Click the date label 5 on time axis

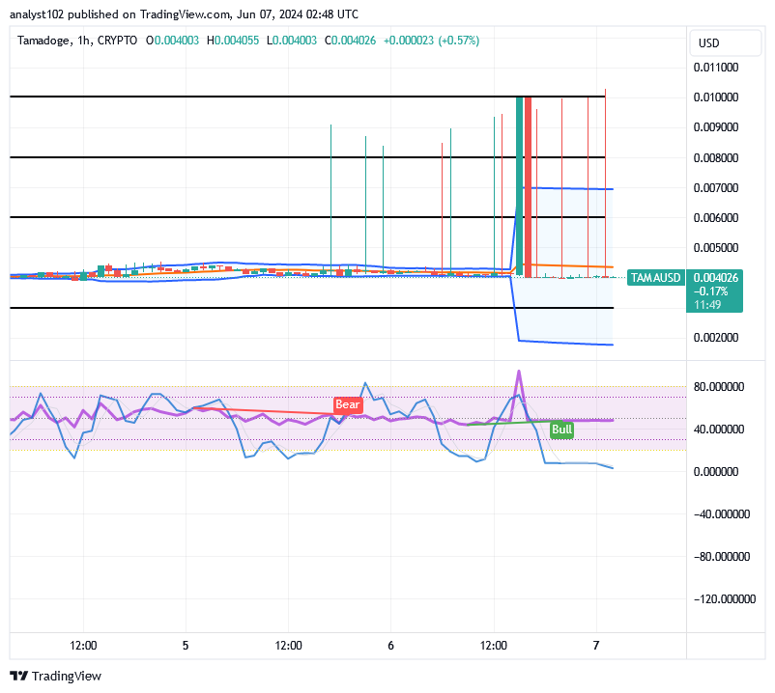(186, 646)
